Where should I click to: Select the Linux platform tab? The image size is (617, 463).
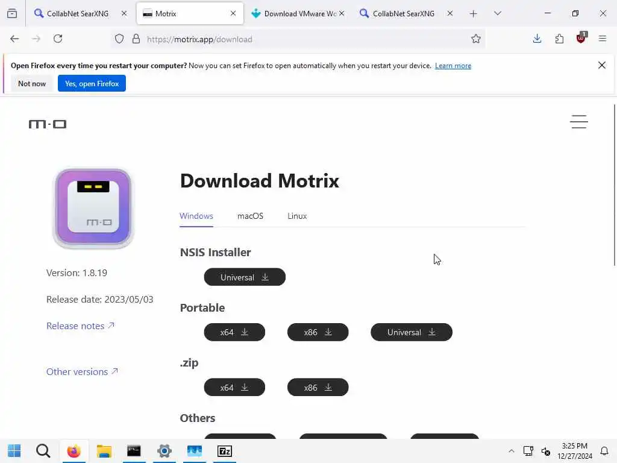point(297,216)
